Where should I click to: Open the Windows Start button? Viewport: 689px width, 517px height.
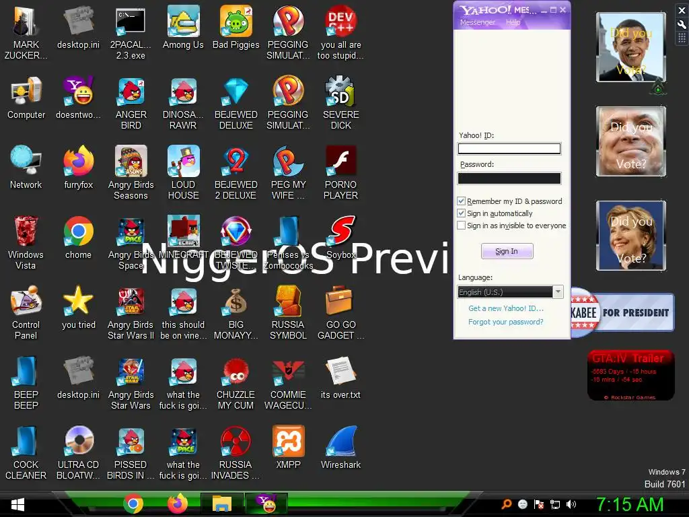[17, 505]
